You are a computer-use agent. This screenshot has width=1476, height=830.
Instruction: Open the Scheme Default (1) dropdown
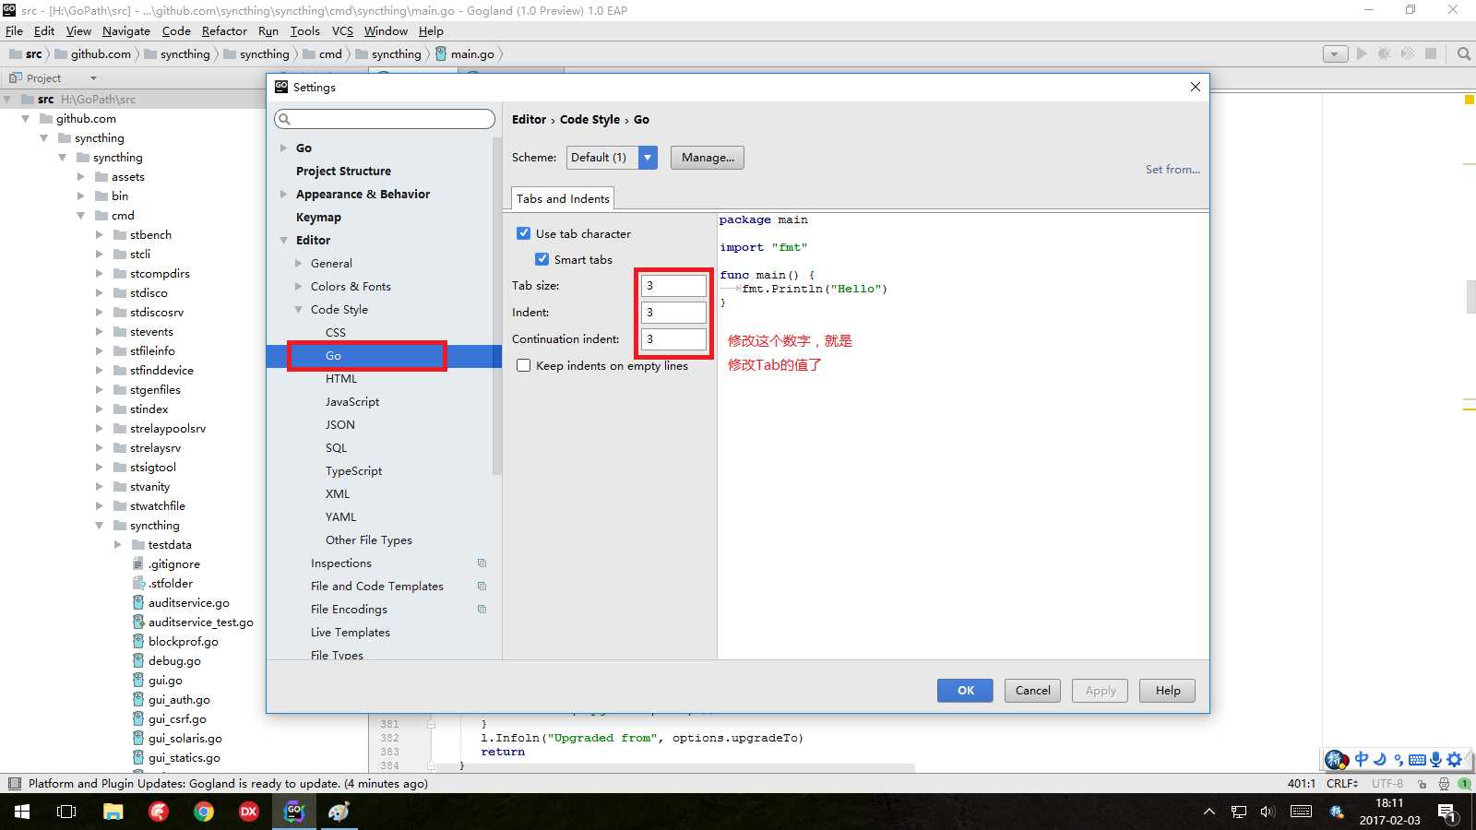click(612, 158)
